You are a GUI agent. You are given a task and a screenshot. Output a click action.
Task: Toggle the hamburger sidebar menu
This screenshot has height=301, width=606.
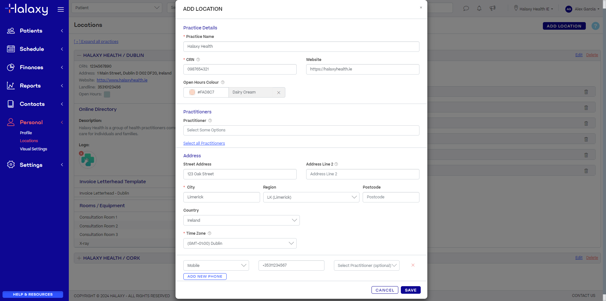pos(61,9)
